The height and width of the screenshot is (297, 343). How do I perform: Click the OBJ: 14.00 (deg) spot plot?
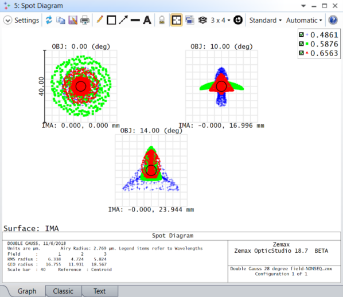pos(151,170)
